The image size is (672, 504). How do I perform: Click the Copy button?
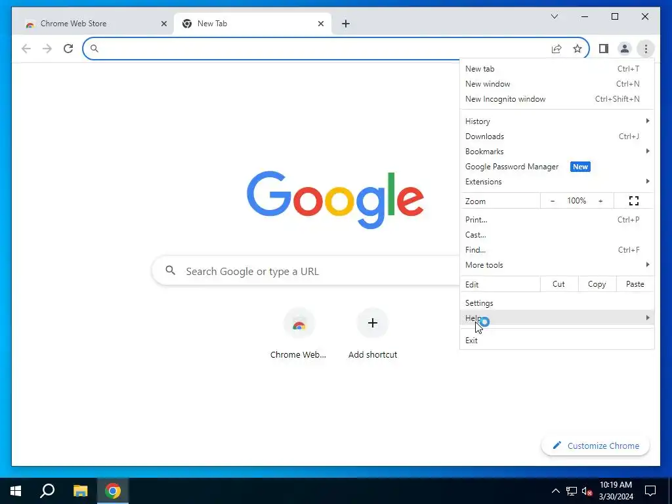pos(597,284)
